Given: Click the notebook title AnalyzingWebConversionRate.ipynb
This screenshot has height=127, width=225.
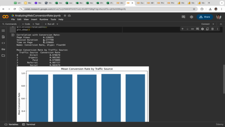Looking at the screenshot, I should 38,16.
